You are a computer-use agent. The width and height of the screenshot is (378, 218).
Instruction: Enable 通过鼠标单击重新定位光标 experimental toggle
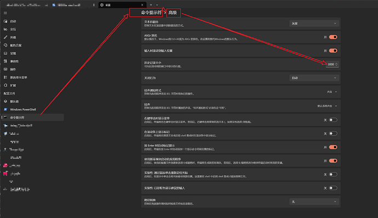[x=333, y=174]
